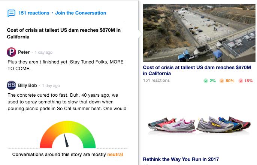
Task: Open the dam crisis headline in the popup
Action: (64, 33)
